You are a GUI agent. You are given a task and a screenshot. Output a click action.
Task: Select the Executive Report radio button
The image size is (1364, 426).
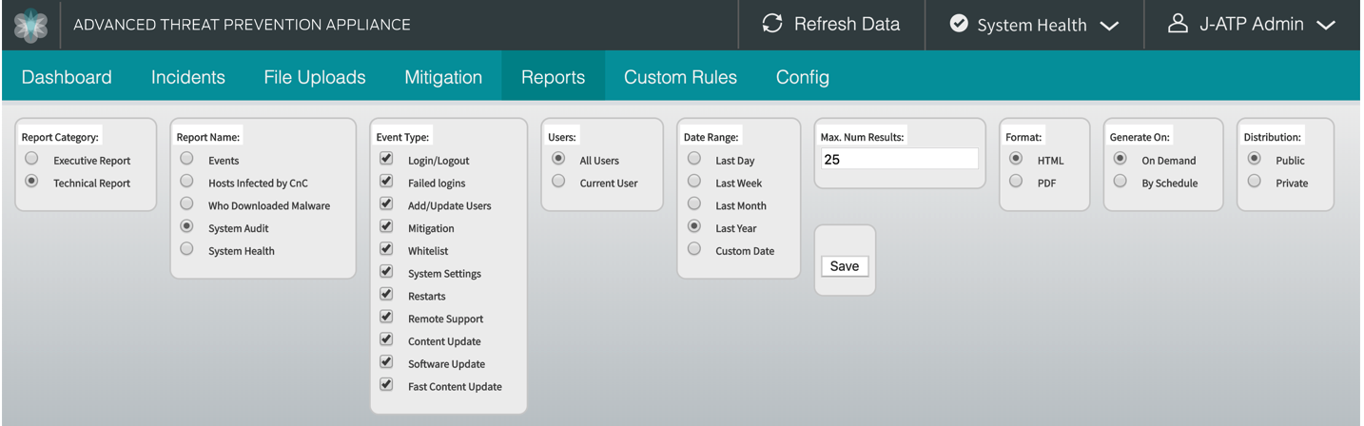(x=32, y=159)
